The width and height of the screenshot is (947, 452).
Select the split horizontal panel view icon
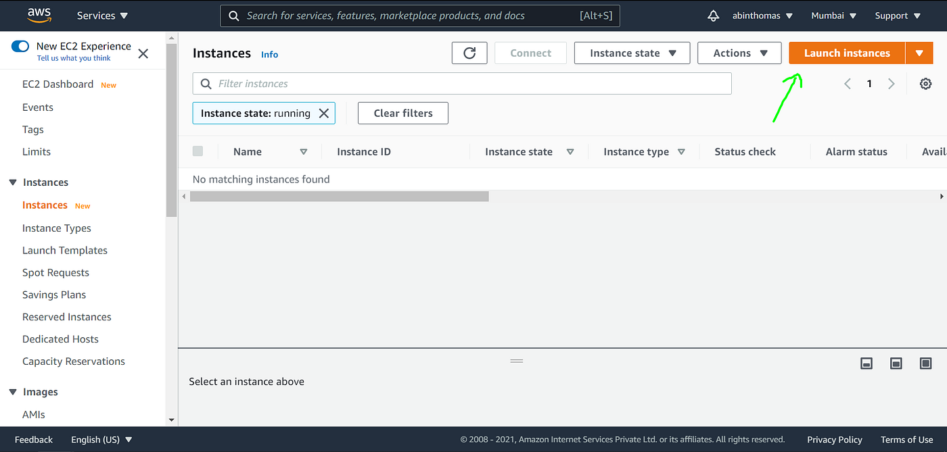click(x=867, y=363)
